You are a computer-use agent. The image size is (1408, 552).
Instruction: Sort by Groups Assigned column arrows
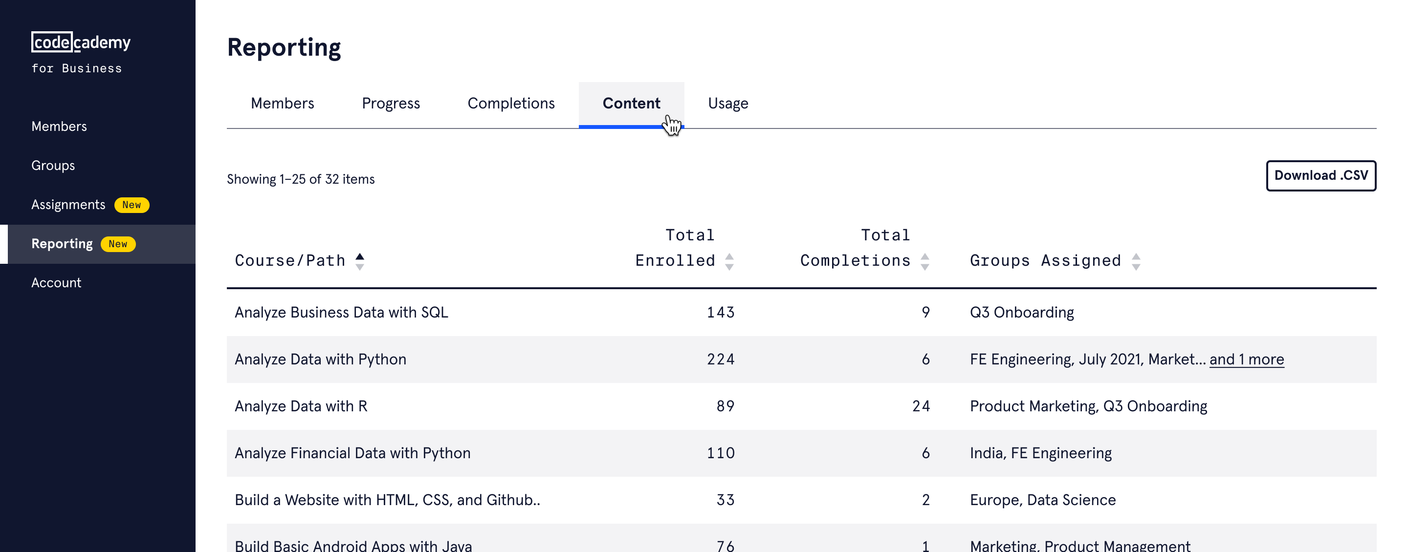tap(1136, 261)
